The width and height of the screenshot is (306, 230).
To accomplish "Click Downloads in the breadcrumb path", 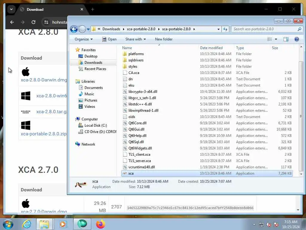I will coord(111,29).
